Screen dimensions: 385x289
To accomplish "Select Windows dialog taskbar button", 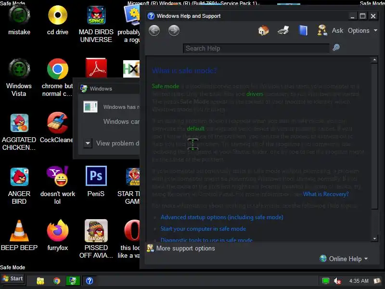I will click(73, 281).
